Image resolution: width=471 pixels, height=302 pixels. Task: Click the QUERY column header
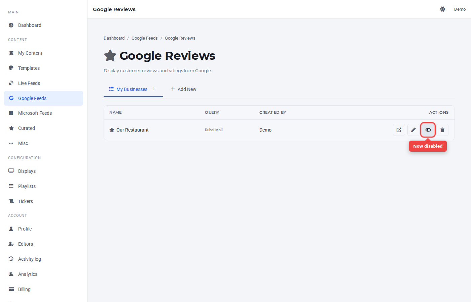point(212,112)
